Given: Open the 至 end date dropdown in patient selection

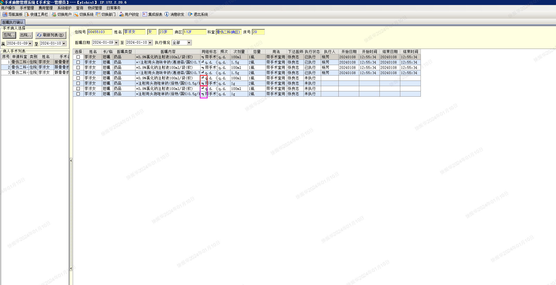Looking at the screenshot, I should tap(64, 44).
